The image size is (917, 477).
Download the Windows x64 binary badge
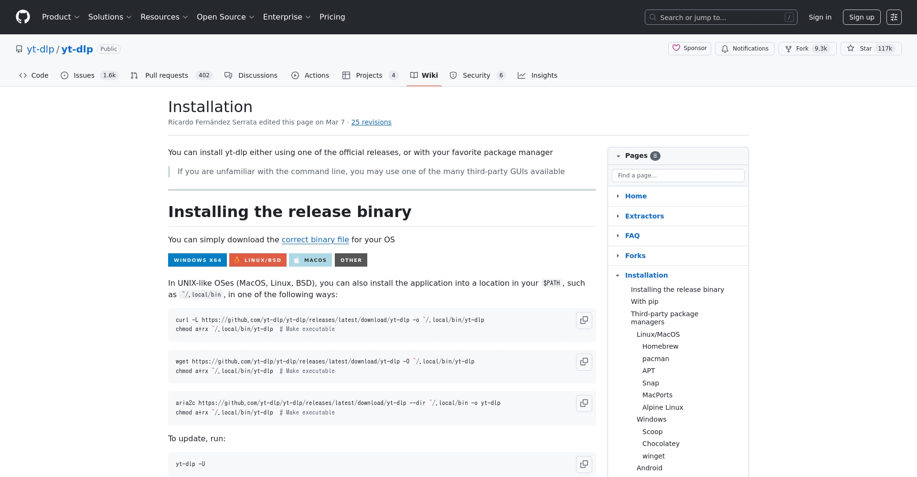click(x=197, y=260)
